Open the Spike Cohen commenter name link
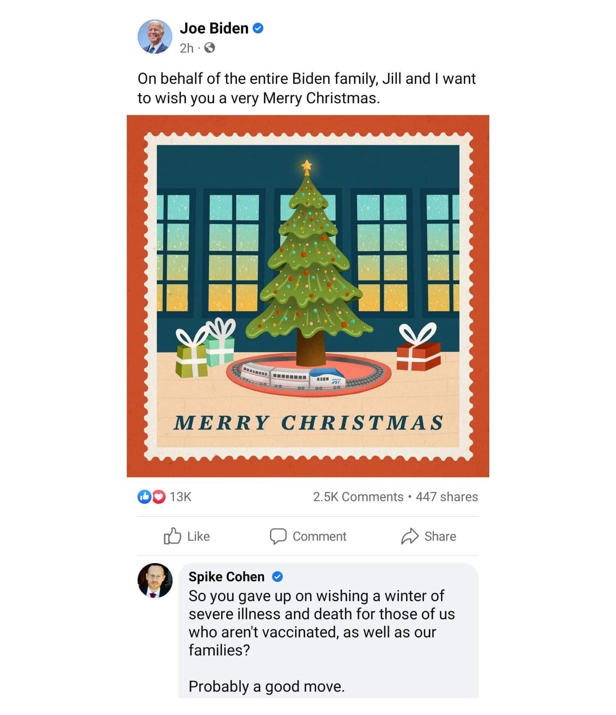This screenshot has width=616, height=715. [227, 577]
